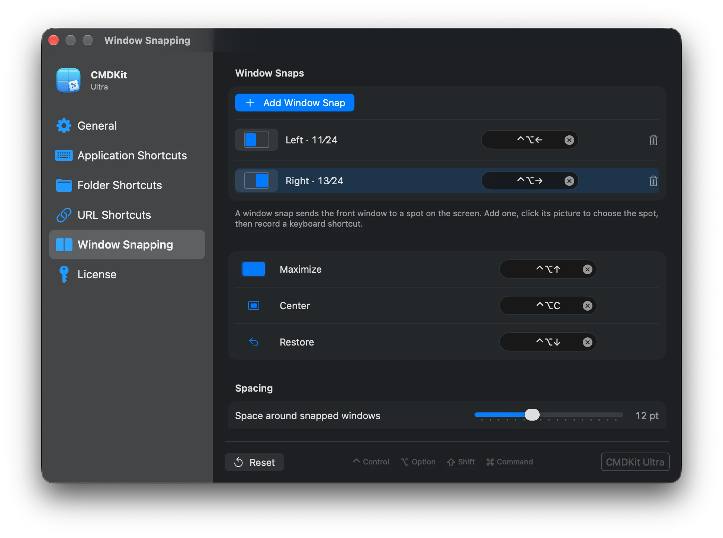Select URL Shortcuts in sidebar

click(x=127, y=215)
